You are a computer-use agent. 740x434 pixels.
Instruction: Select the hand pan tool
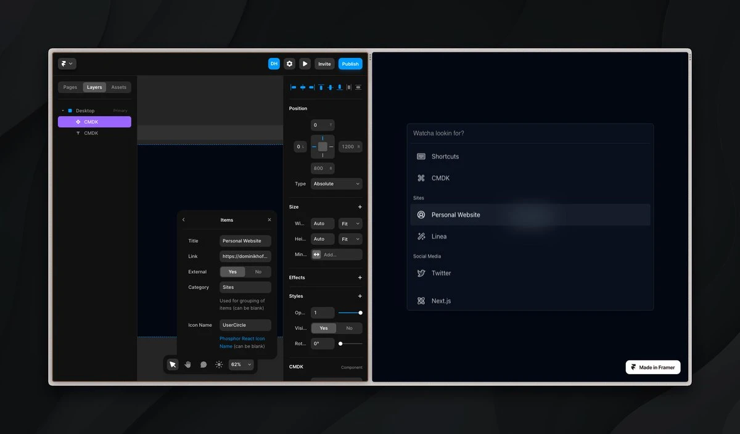coord(188,364)
